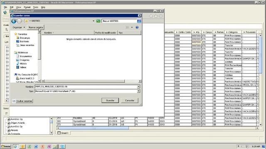Select Origen Asiento in the item list

coord(17,123)
